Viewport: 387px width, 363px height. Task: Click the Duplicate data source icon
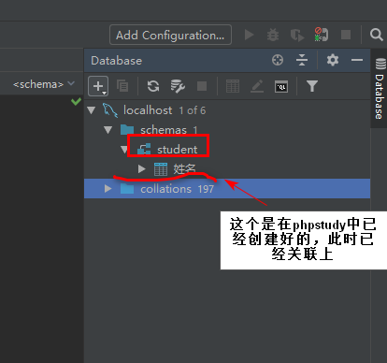click(x=122, y=86)
